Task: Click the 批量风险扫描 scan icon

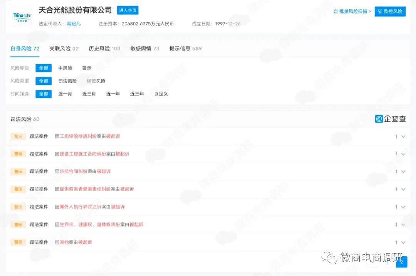Action: (x=336, y=12)
